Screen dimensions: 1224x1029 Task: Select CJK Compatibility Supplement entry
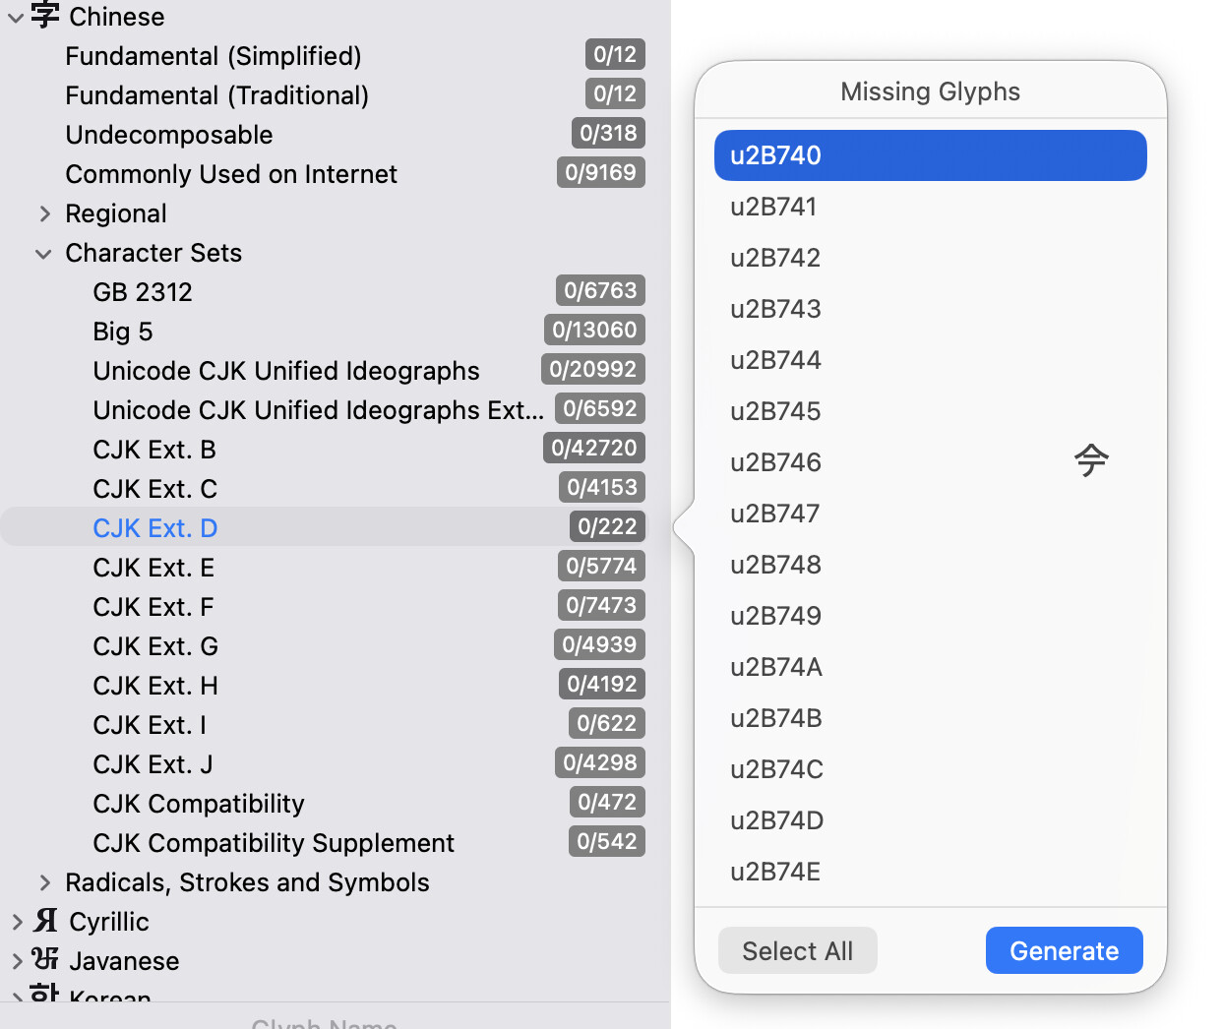point(274,843)
